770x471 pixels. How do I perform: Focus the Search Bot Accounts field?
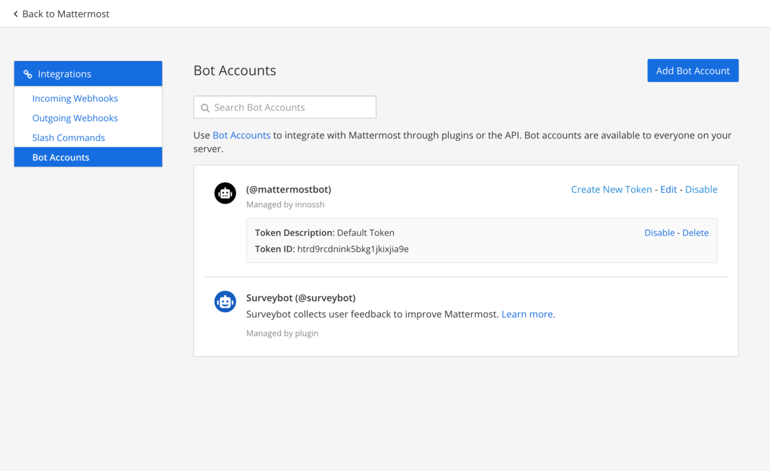[285, 107]
